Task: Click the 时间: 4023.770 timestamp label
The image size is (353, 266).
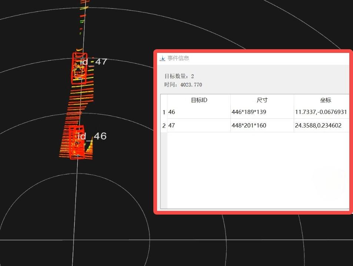Action: coord(183,85)
